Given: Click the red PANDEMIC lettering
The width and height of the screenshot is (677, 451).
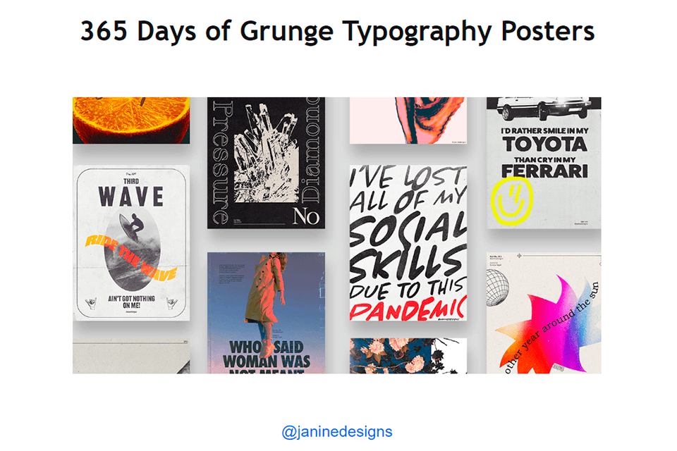Looking at the screenshot, I should click(x=407, y=309).
